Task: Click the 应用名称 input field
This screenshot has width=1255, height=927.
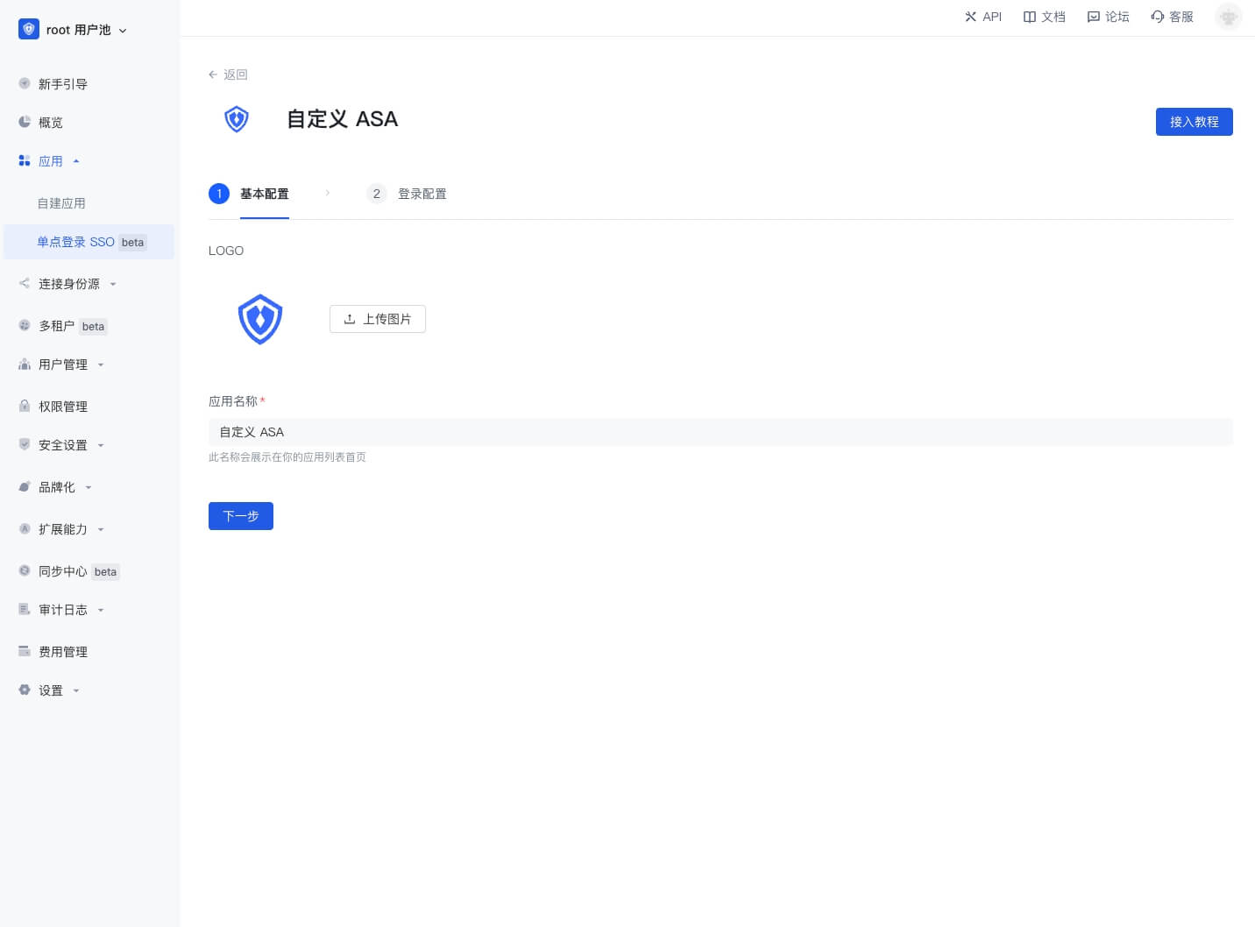Action: (x=720, y=432)
